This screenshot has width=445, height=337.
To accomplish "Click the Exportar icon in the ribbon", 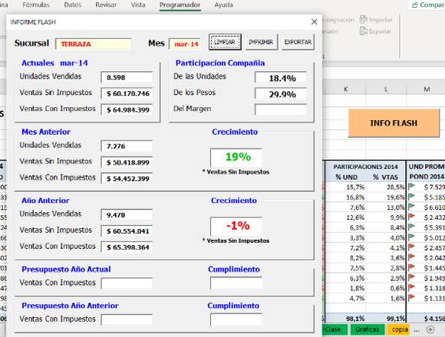I will 363,31.
